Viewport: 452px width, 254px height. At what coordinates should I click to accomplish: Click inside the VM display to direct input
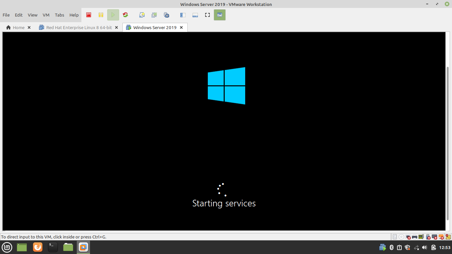[224, 131]
